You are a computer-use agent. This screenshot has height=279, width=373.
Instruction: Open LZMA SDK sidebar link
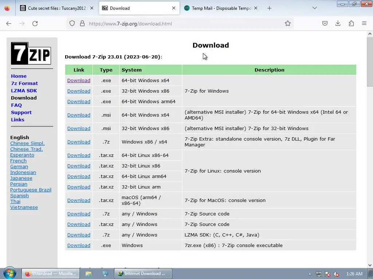pyautogui.click(x=24, y=90)
